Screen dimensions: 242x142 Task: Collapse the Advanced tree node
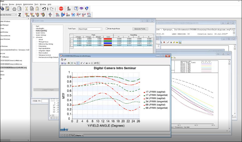(33, 37)
